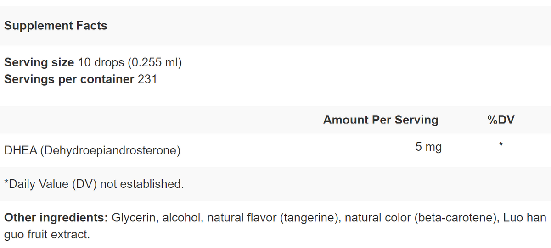Click the Other ingredients label

coord(56,217)
